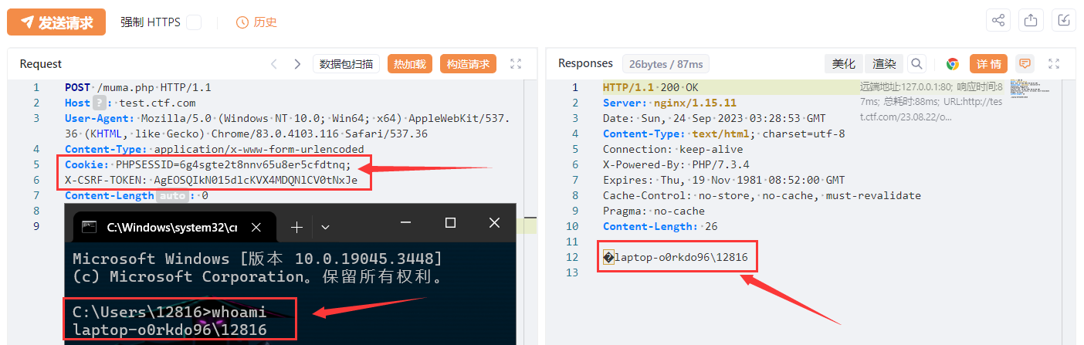Click the Pragma no-cache header line
This screenshot has height=345, width=1084.
coord(654,211)
